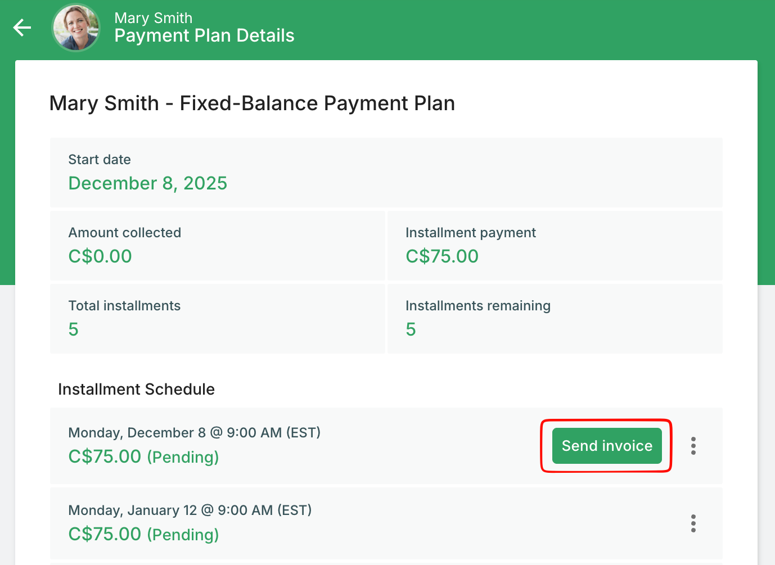
Task: Select the Monday, December 8 installment date
Action: (194, 432)
